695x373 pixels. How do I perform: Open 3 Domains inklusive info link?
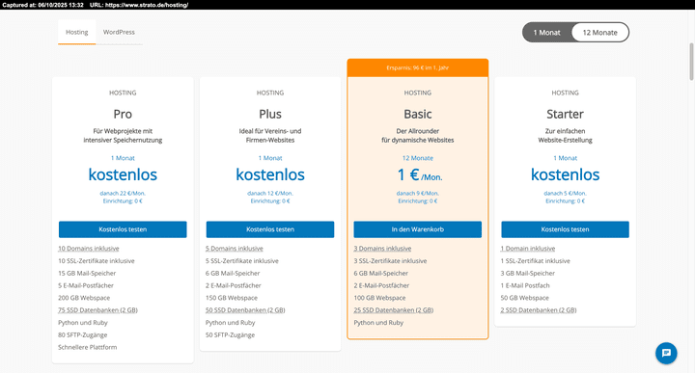382,249
